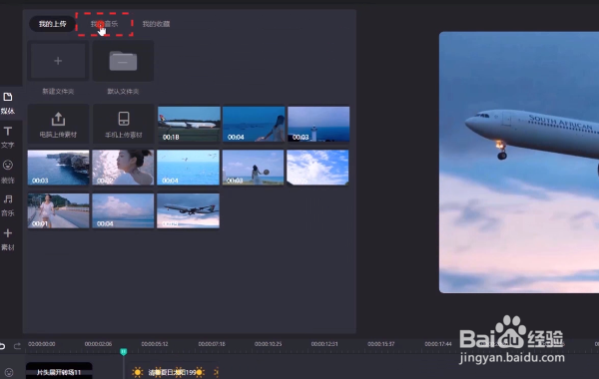599x379 pixels.
Task: Click timeline ruler at 00:00:07:18
Action: (212, 344)
